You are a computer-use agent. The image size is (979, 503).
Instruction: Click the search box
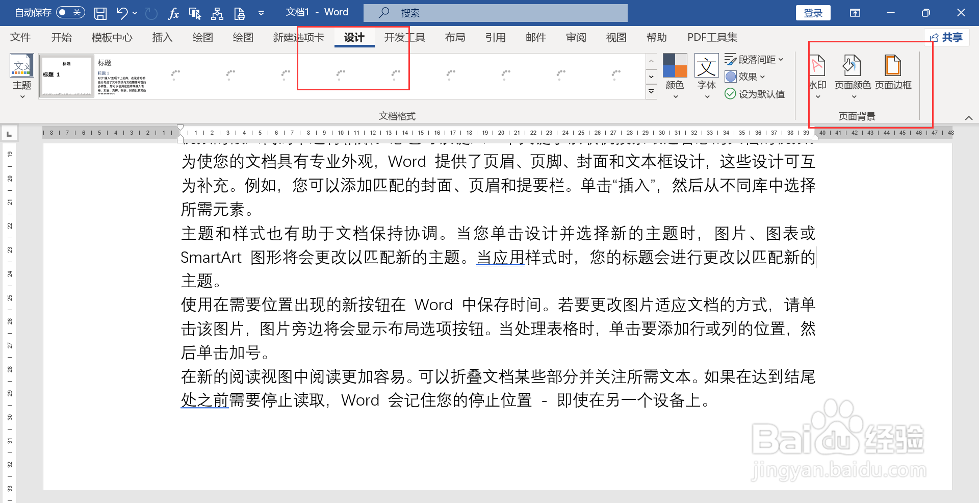point(496,13)
